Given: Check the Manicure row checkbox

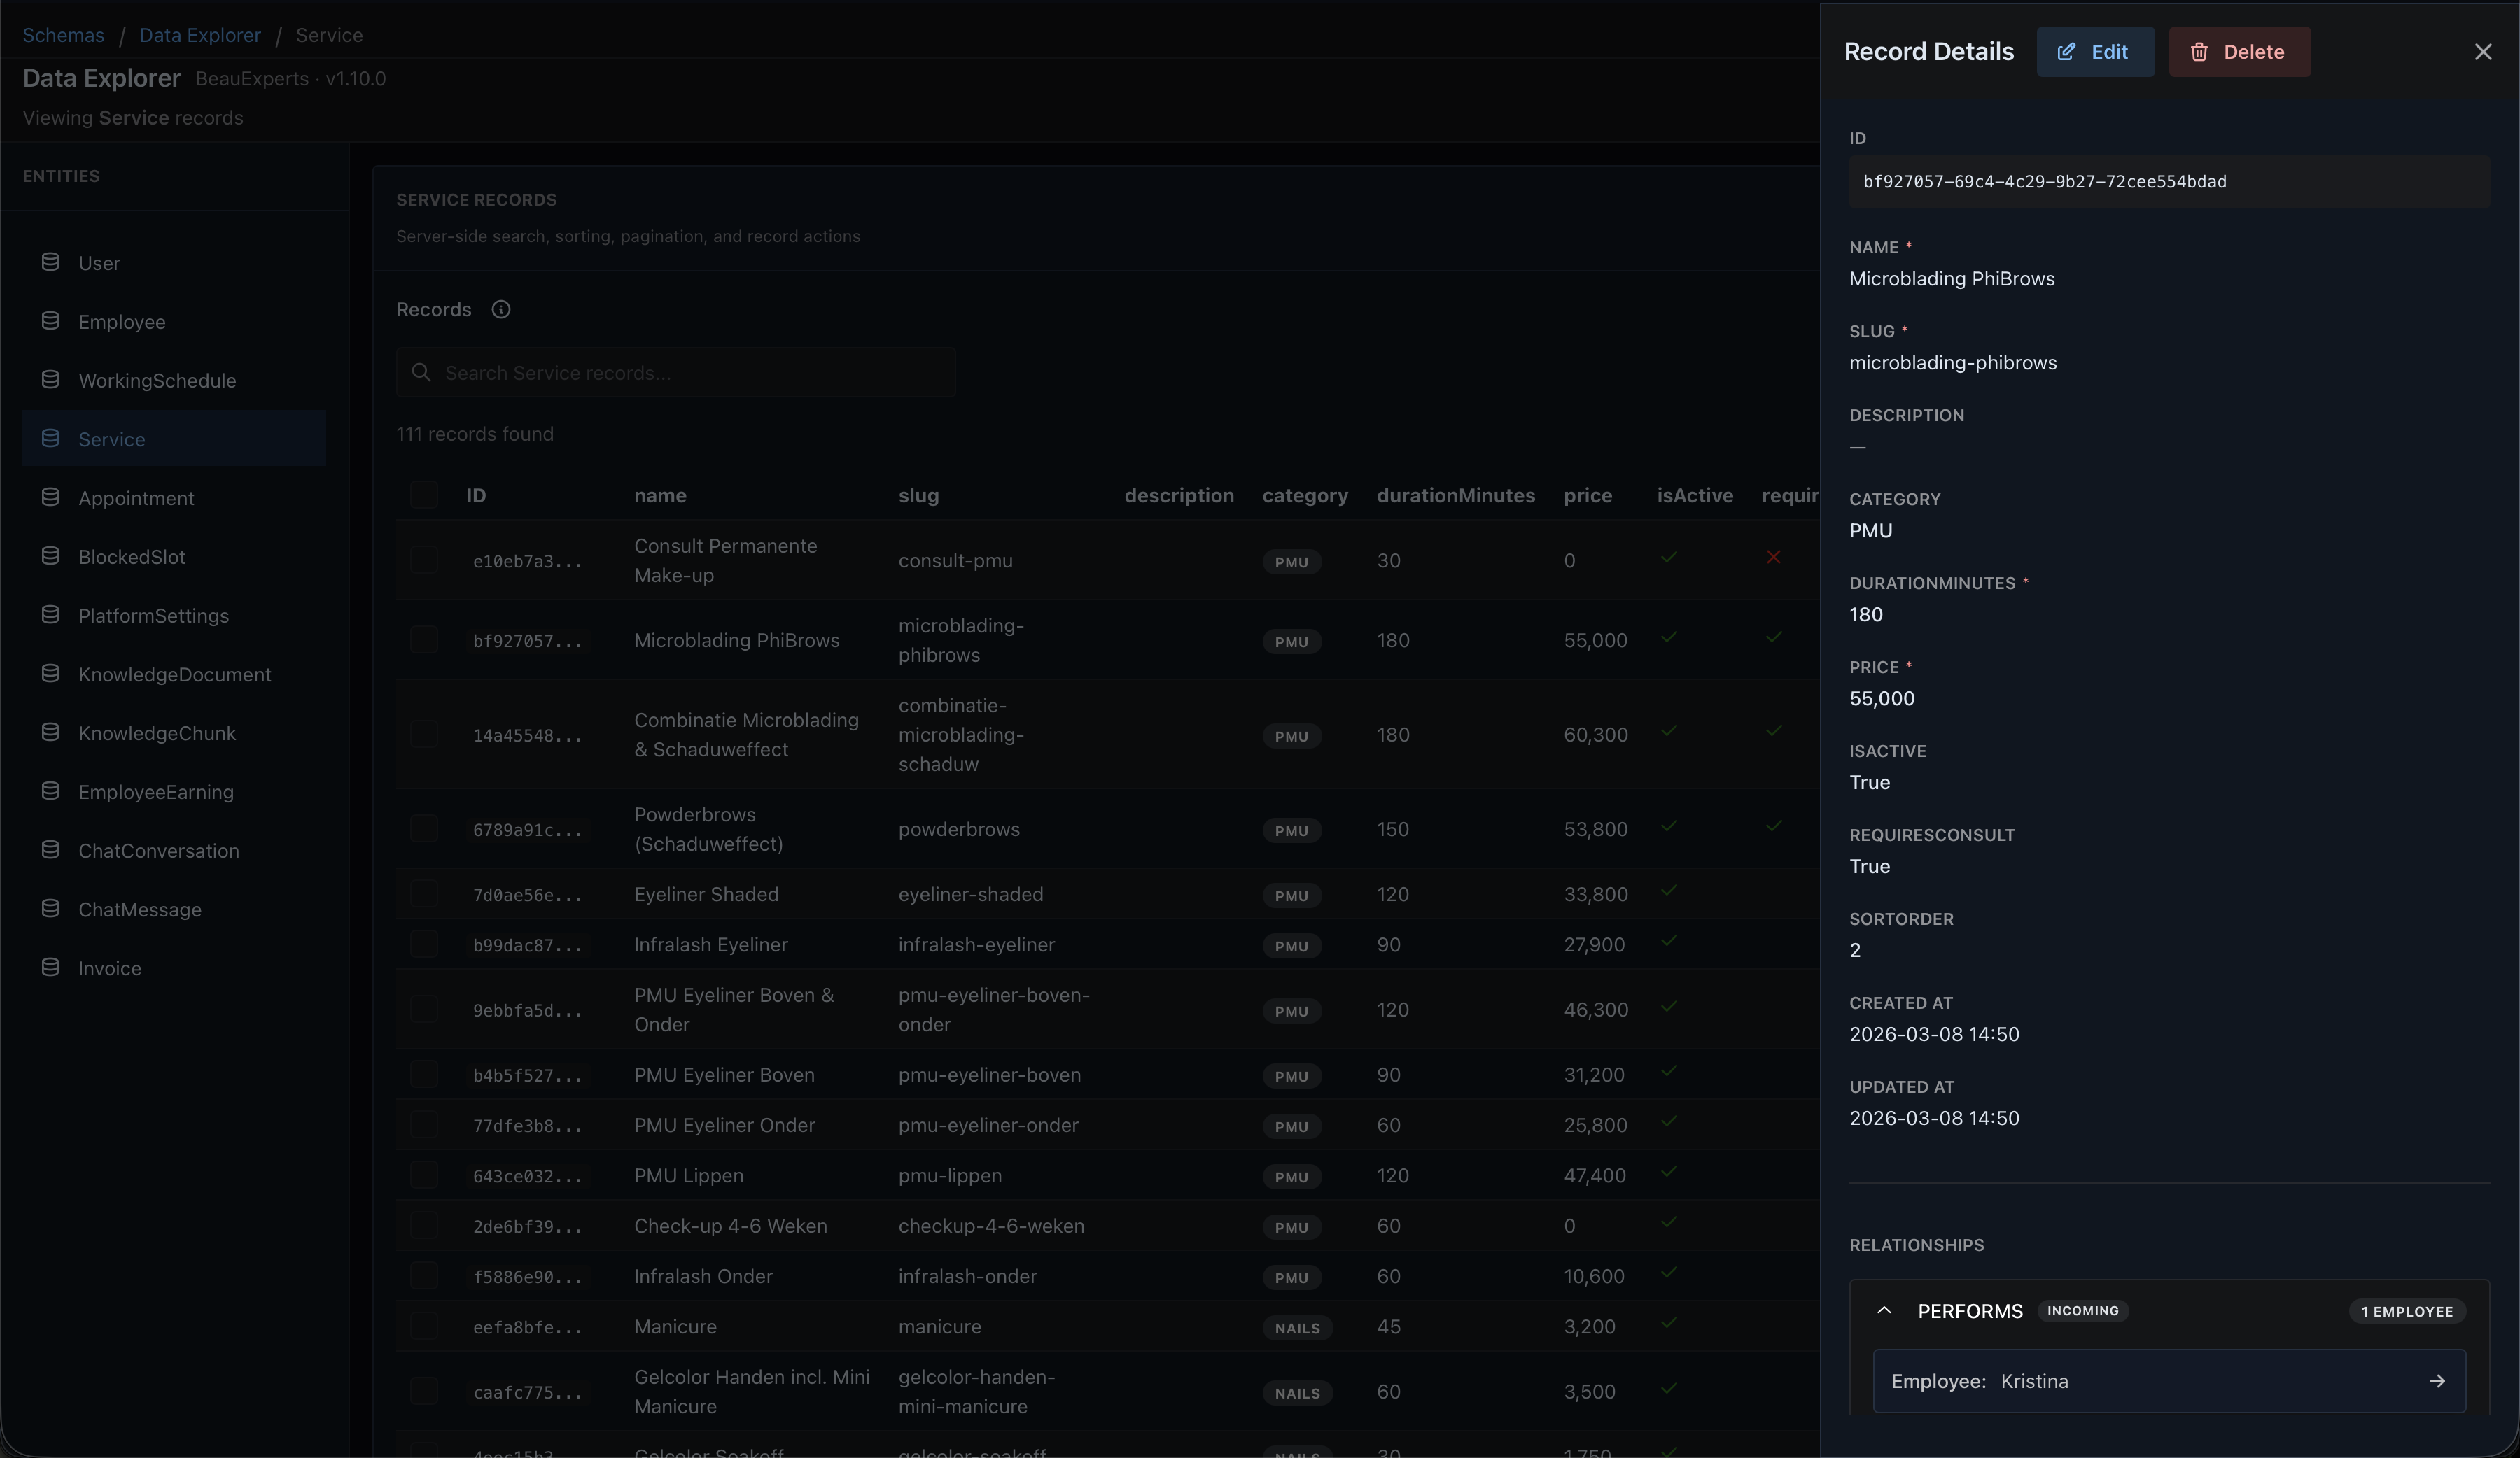Looking at the screenshot, I should pyautogui.click(x=424, y=1326).
